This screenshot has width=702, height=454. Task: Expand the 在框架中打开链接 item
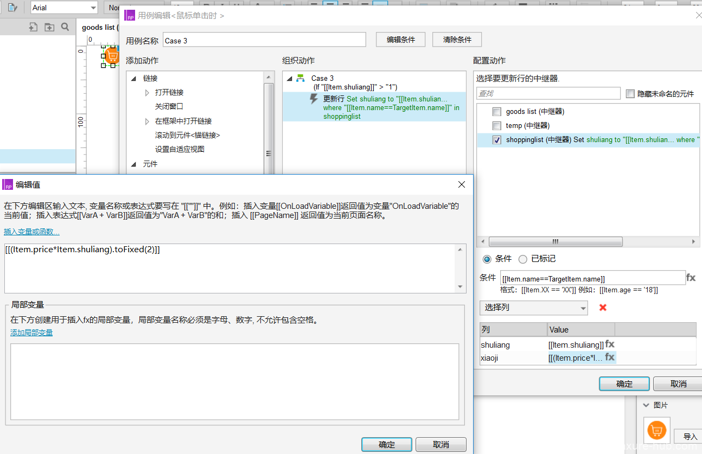click(147, 121)
